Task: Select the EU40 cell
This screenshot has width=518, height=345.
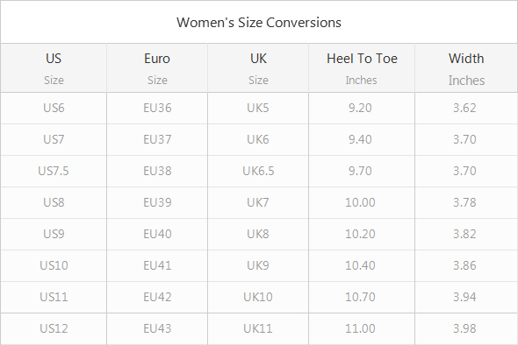Action: point(157,235)
